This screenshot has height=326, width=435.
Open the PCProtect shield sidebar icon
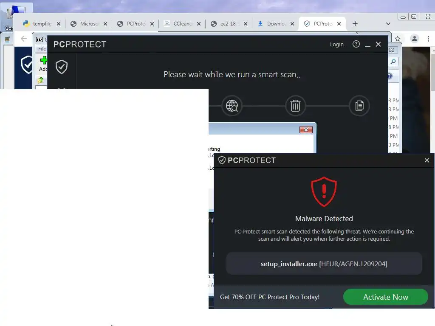click(62, 67)
